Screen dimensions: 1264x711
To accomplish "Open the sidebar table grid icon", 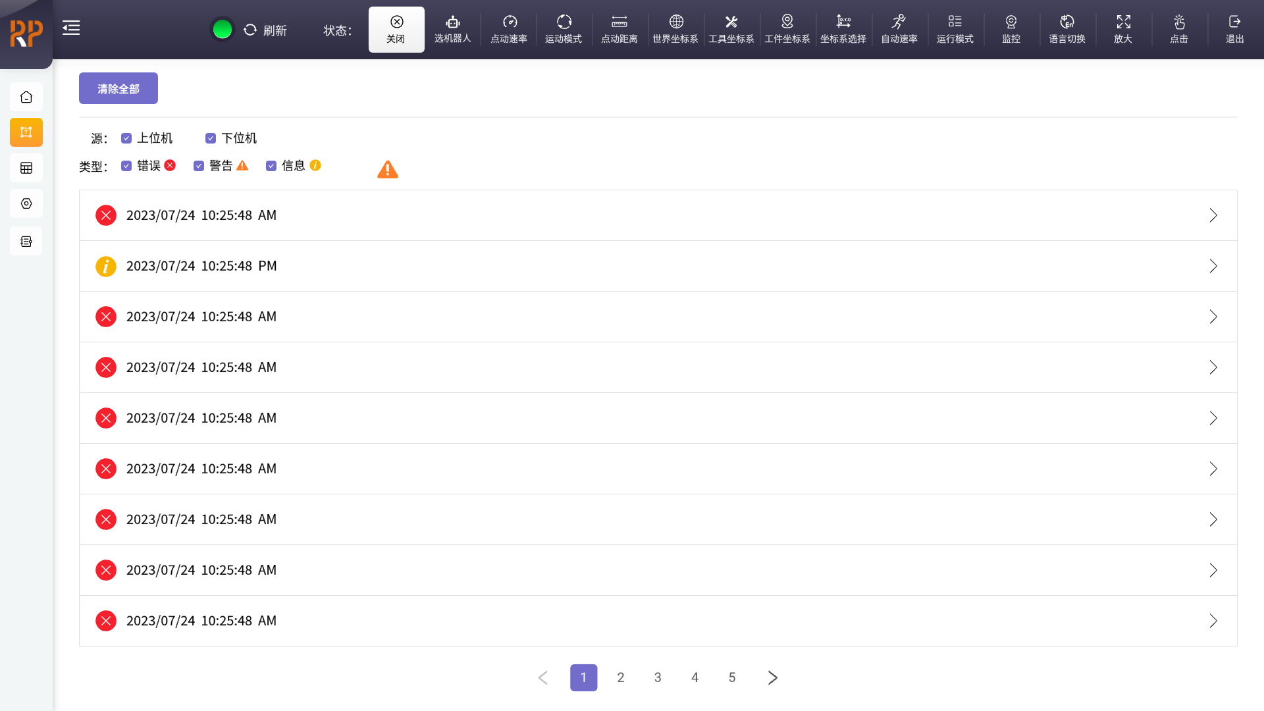I will [x=26, y=168].
